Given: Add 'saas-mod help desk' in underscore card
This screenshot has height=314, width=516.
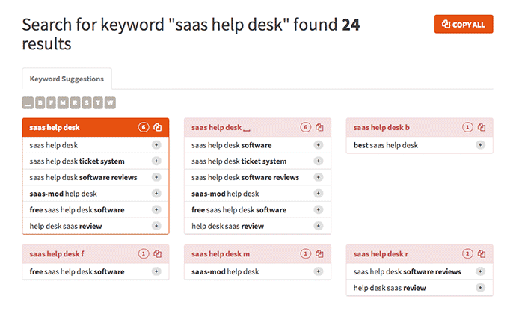Looking at the screenshot, I should click(x=319, y=193).
